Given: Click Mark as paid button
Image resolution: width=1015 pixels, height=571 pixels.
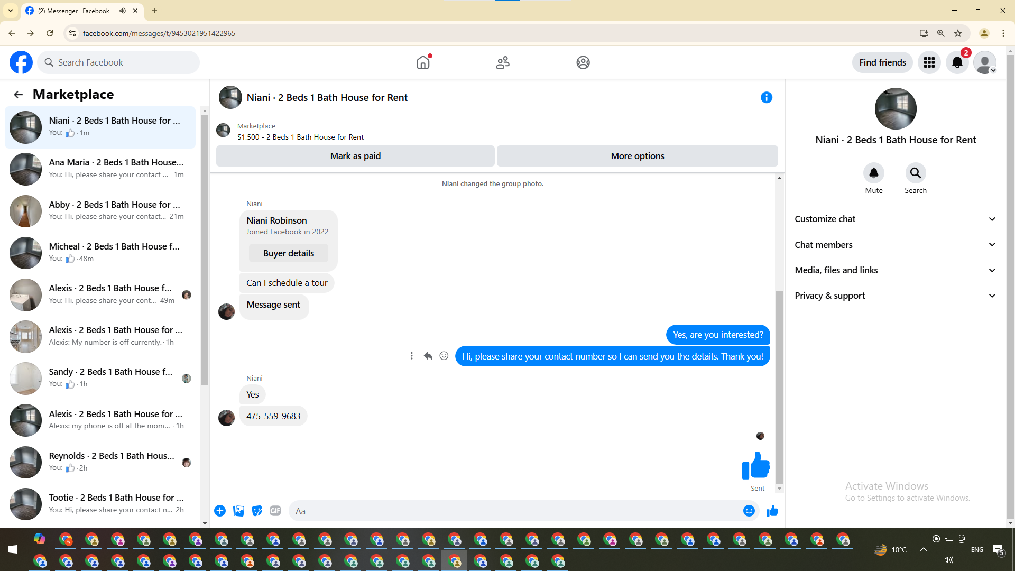Looking at the screenshot, I should (x=355, y=156).
